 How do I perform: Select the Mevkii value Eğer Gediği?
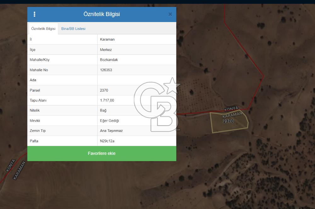pos(109,121)
